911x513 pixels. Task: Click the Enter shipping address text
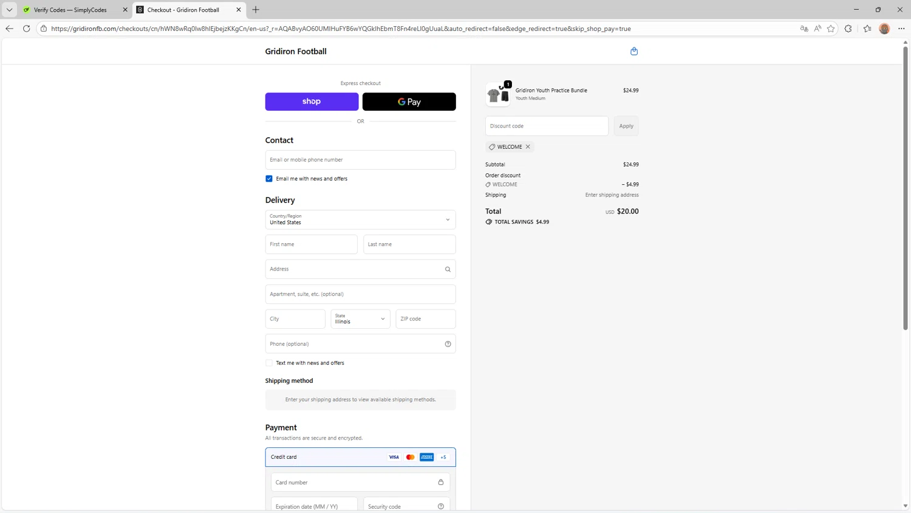tap(612, 195)
